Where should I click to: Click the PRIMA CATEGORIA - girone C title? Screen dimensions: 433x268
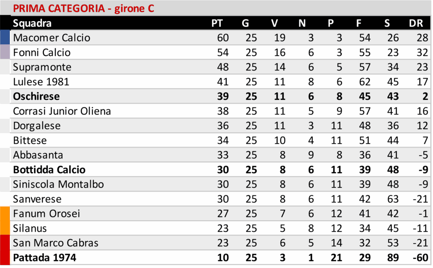(x=84, y=8)
